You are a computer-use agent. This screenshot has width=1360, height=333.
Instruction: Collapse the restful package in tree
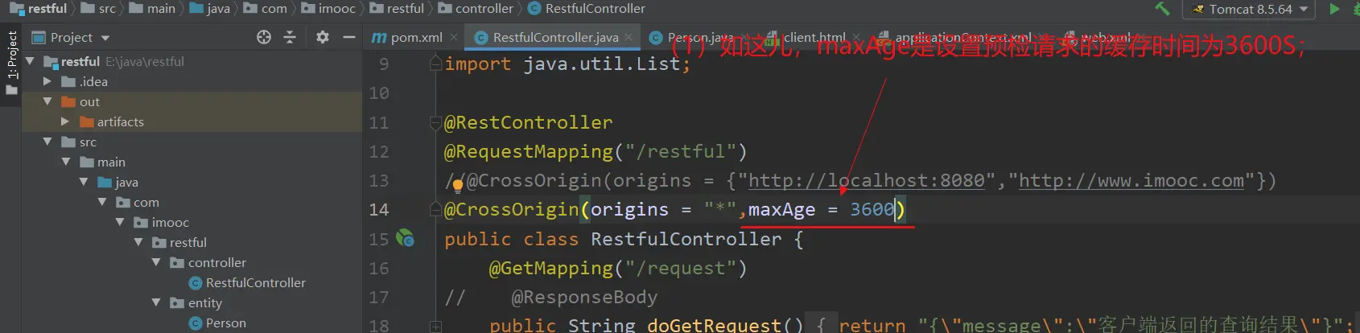point(138,242)
